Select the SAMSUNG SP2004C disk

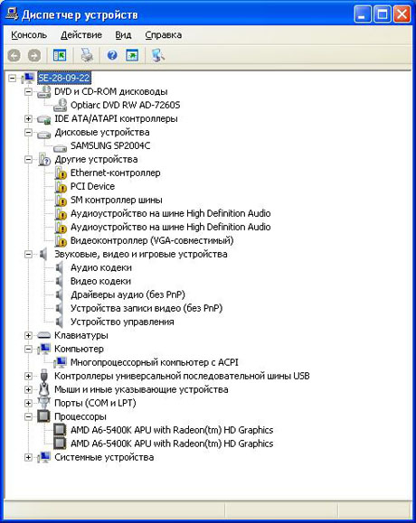coord(110,145)
